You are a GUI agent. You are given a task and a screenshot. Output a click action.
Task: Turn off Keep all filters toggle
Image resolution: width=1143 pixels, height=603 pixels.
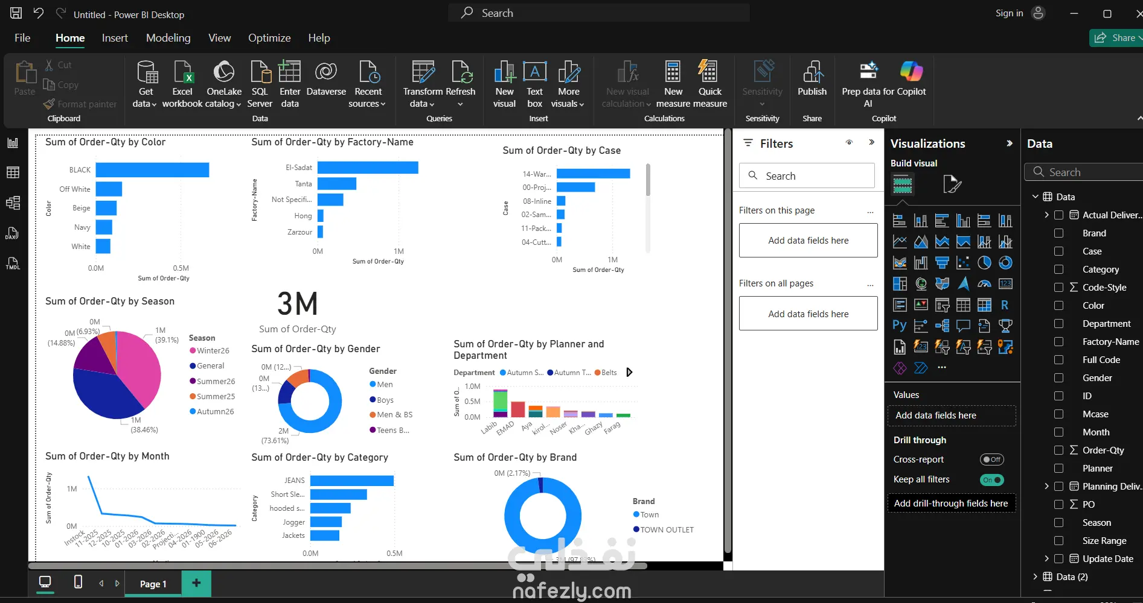click(x=991, y=480)
